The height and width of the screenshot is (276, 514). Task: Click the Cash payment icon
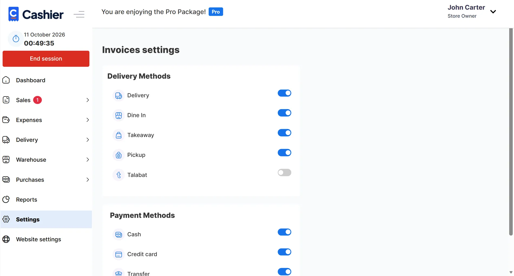click(119, 234)
